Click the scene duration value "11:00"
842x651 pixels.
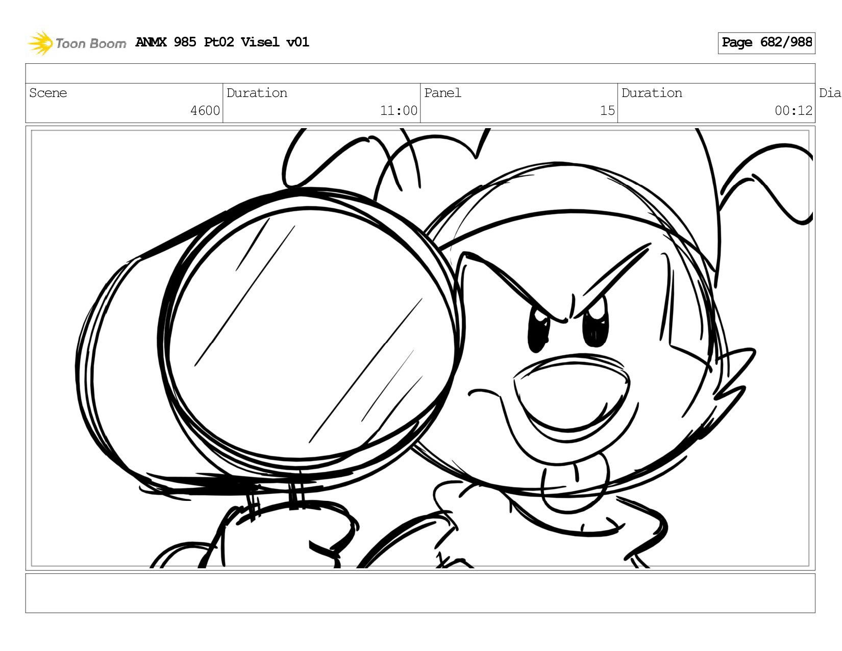point(399,111)
